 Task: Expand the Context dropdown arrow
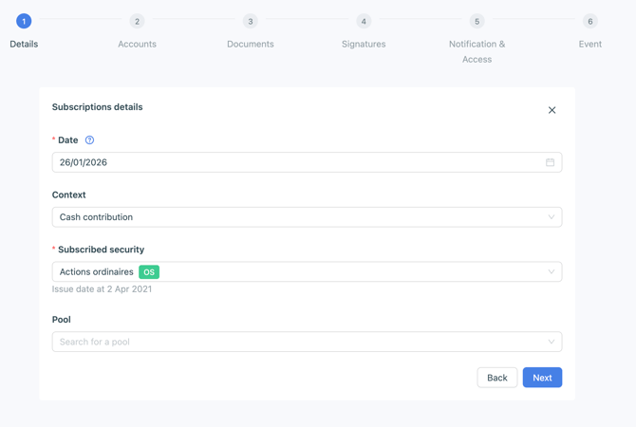point(551,217)
